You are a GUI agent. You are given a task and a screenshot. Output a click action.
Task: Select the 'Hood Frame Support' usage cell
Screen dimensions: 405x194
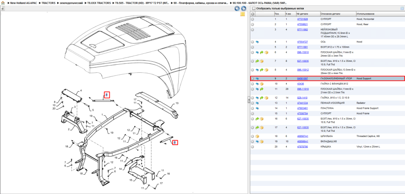367,108
